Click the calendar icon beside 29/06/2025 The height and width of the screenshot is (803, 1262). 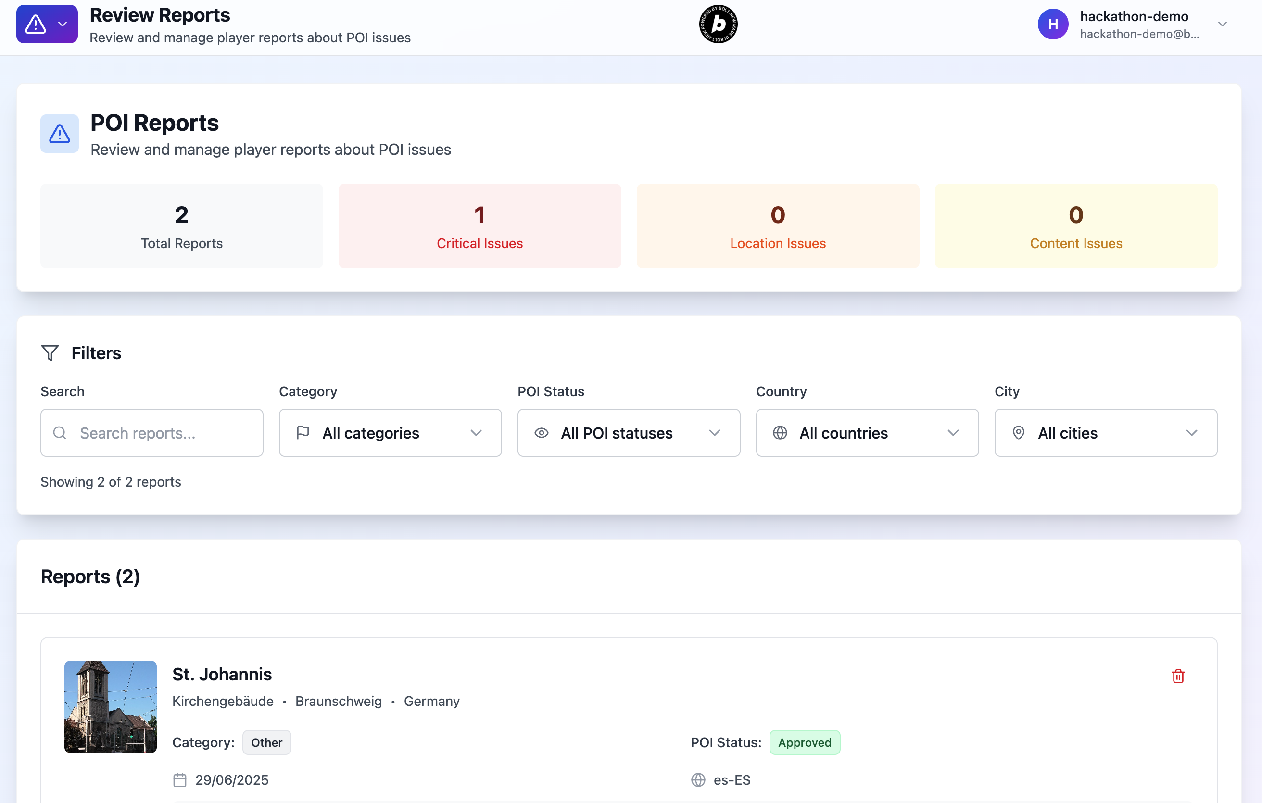[180, 779]
